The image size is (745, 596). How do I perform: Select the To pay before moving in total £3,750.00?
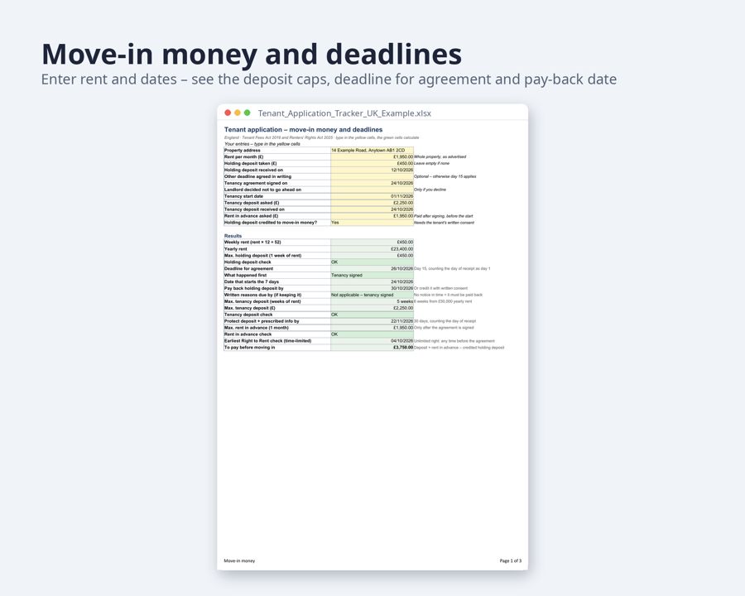[372, 348]
